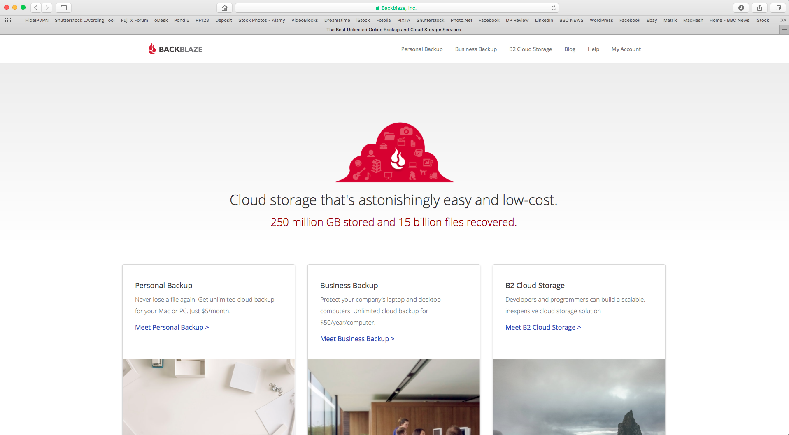
Task: Open the Photo.Net bookmark
Action: 461,20
